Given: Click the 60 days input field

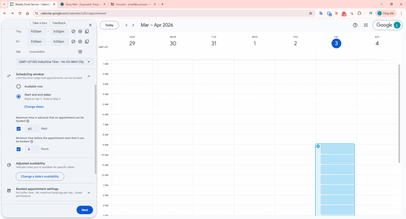Looking at the screenshot, I should tap(32, 129).
